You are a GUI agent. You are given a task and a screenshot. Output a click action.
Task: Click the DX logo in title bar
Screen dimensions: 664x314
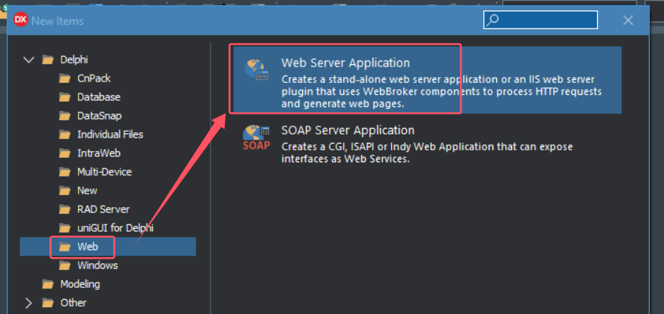pyautogui.click(x=21, y=20)
